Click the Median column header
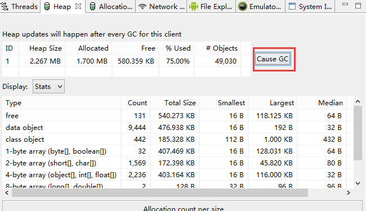 (x=322, y=103)
